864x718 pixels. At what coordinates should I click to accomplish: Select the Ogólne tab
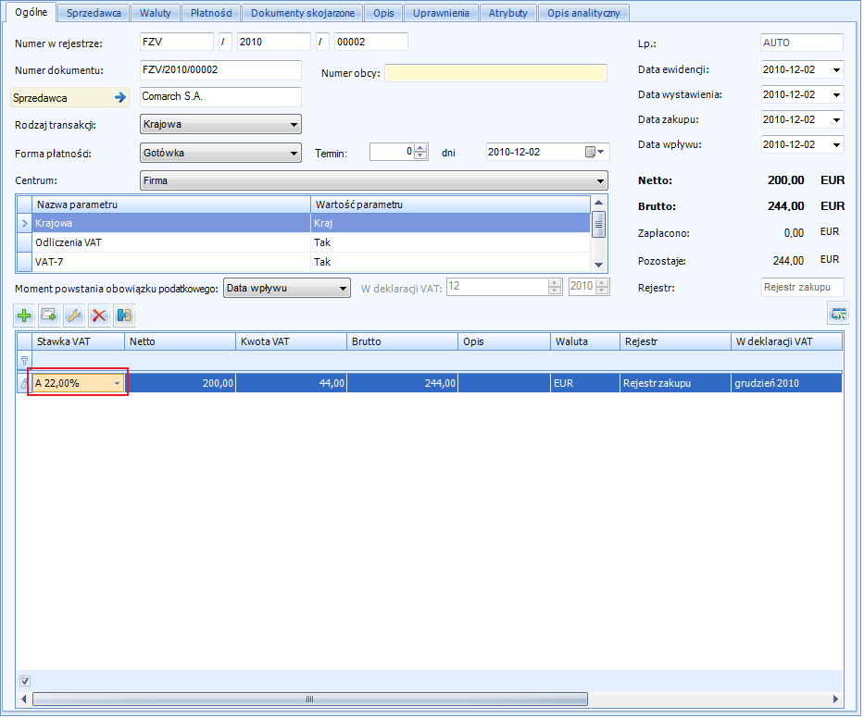coord(31,12)
